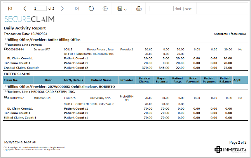Click the previous page arrow
Viewport: 251px width, 158px height.
[25, 9]
